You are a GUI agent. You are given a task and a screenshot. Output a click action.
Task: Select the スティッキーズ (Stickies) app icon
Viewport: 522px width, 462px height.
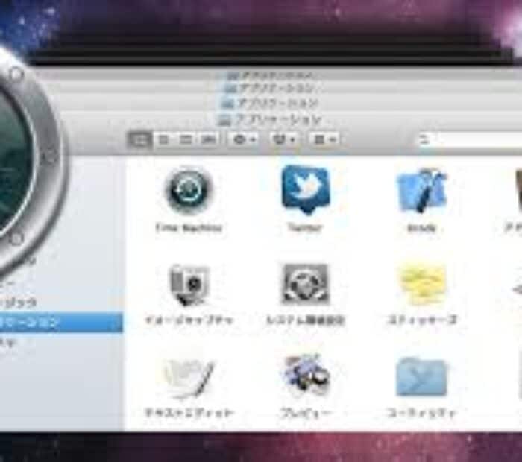pos(422,285)
